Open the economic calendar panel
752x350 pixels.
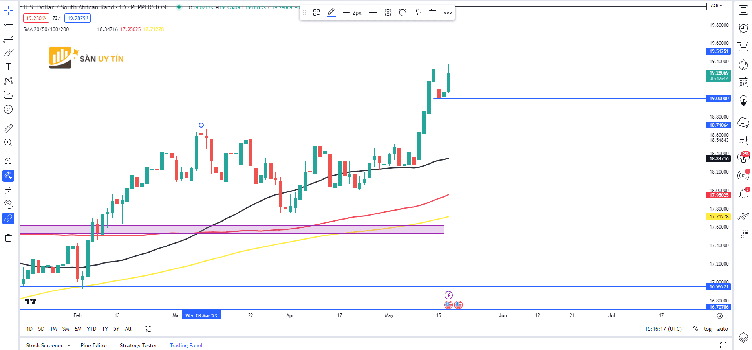click(x=743, y=82)
